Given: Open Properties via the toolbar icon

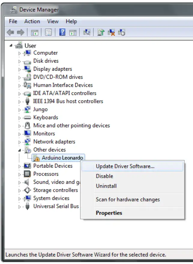Looking at the screenshot, I should pyautogui.click(x=48, y=32).
